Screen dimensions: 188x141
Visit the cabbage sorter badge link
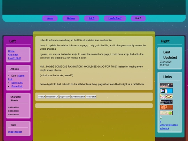pyautogui.click(x=166, y=113)
